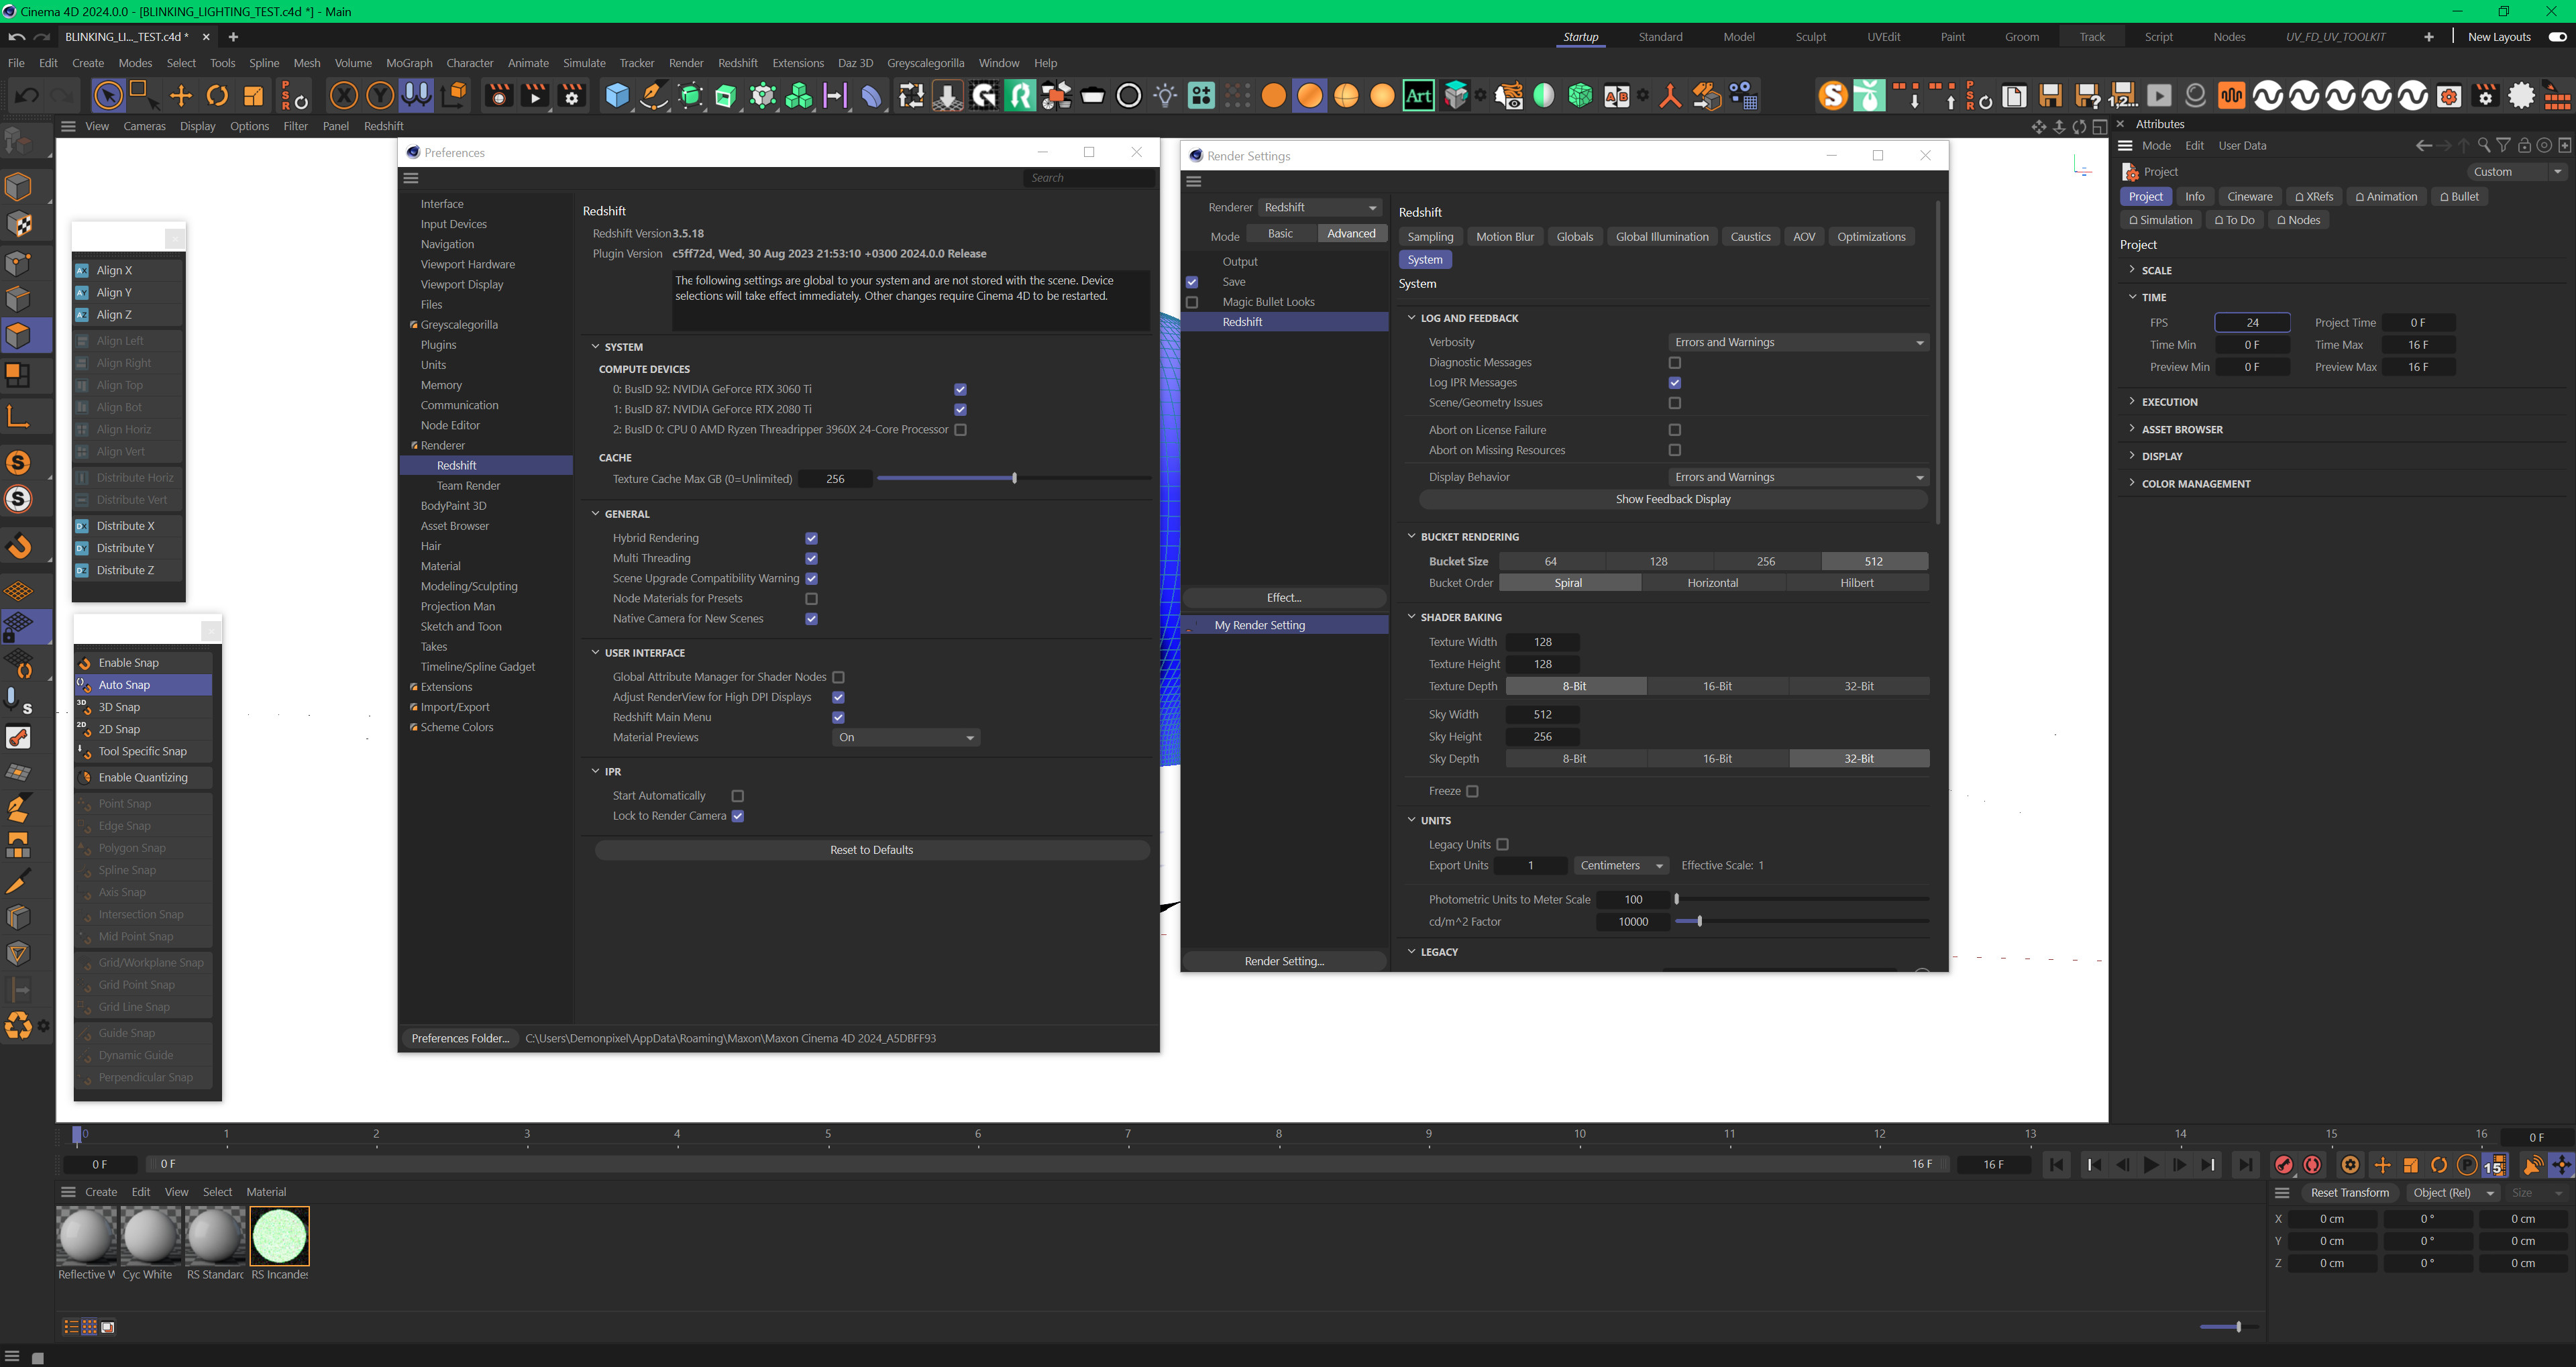Toggle Hybrid Rendering checkbox
Image resolution: width=2576 pixels, height=1367 pixels.
click(x=811, y=539)
